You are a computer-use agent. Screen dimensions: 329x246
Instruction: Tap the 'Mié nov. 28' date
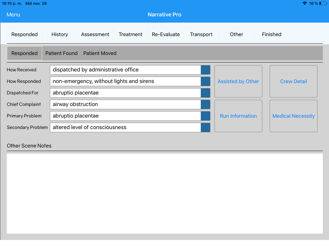[36, 3]
